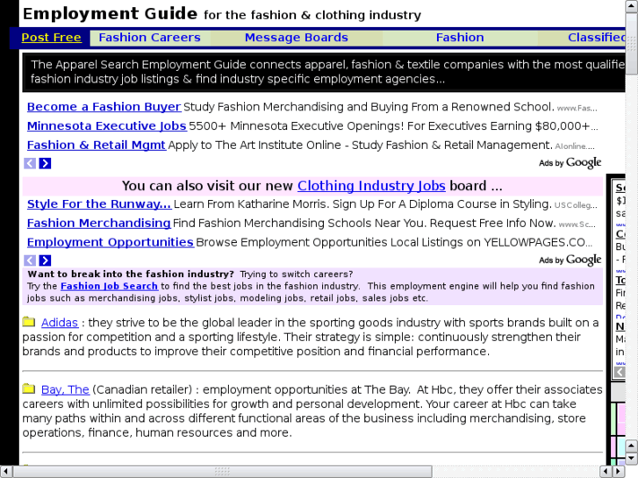Click the next arrow in first ad block
The width and height of the screenshot is (638, 478).
(x=45, y=163)
